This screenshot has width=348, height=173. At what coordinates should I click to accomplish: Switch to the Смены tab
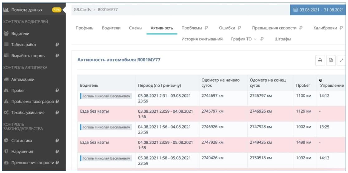click(136, 28)
